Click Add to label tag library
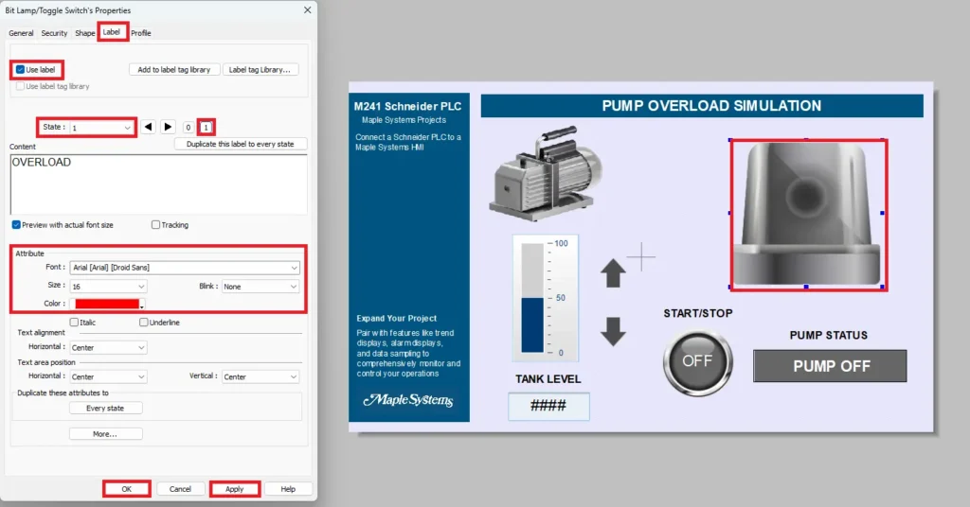970x507 pixels. pyautogui.click(x=174, y=70)
